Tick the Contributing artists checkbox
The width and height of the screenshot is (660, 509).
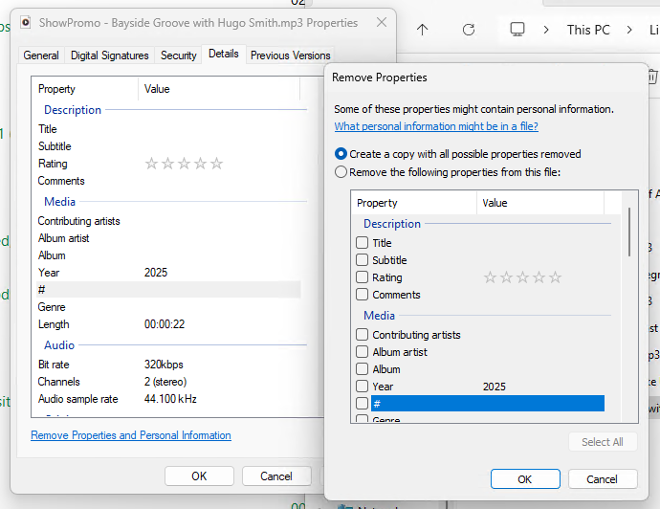[x=362, y=335]
